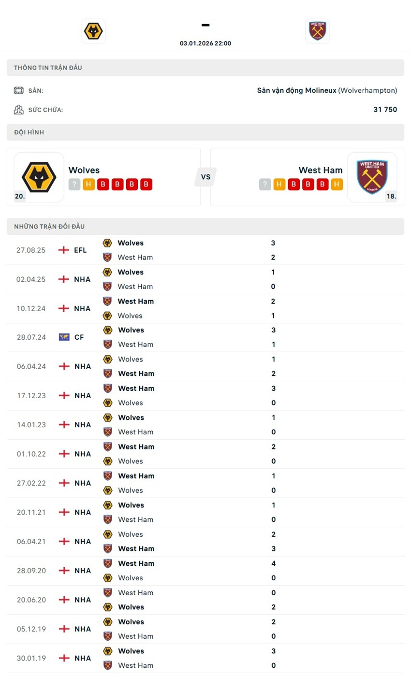This screenshot has width=411, height=676.
Task: Open the EFL competition label
Action: point(80,250)
